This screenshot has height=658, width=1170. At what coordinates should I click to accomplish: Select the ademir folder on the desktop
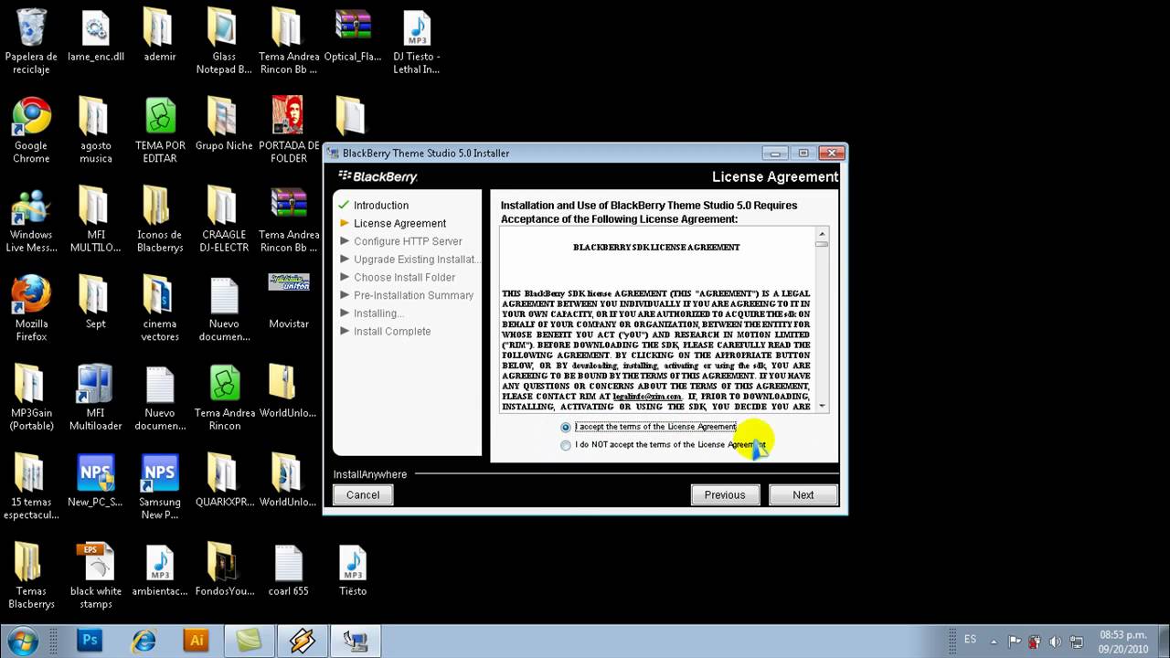(160, 37)
